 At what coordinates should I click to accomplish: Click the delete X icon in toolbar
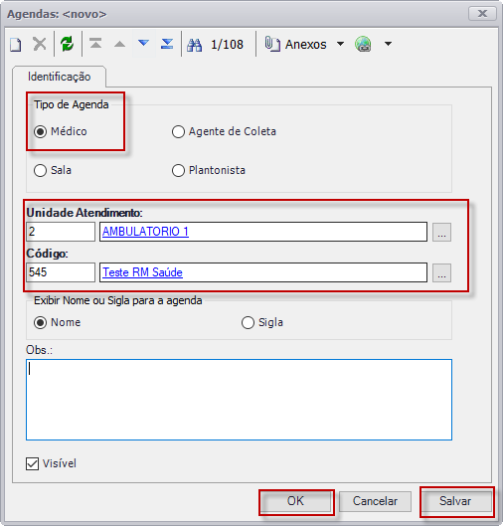point(40,44)
